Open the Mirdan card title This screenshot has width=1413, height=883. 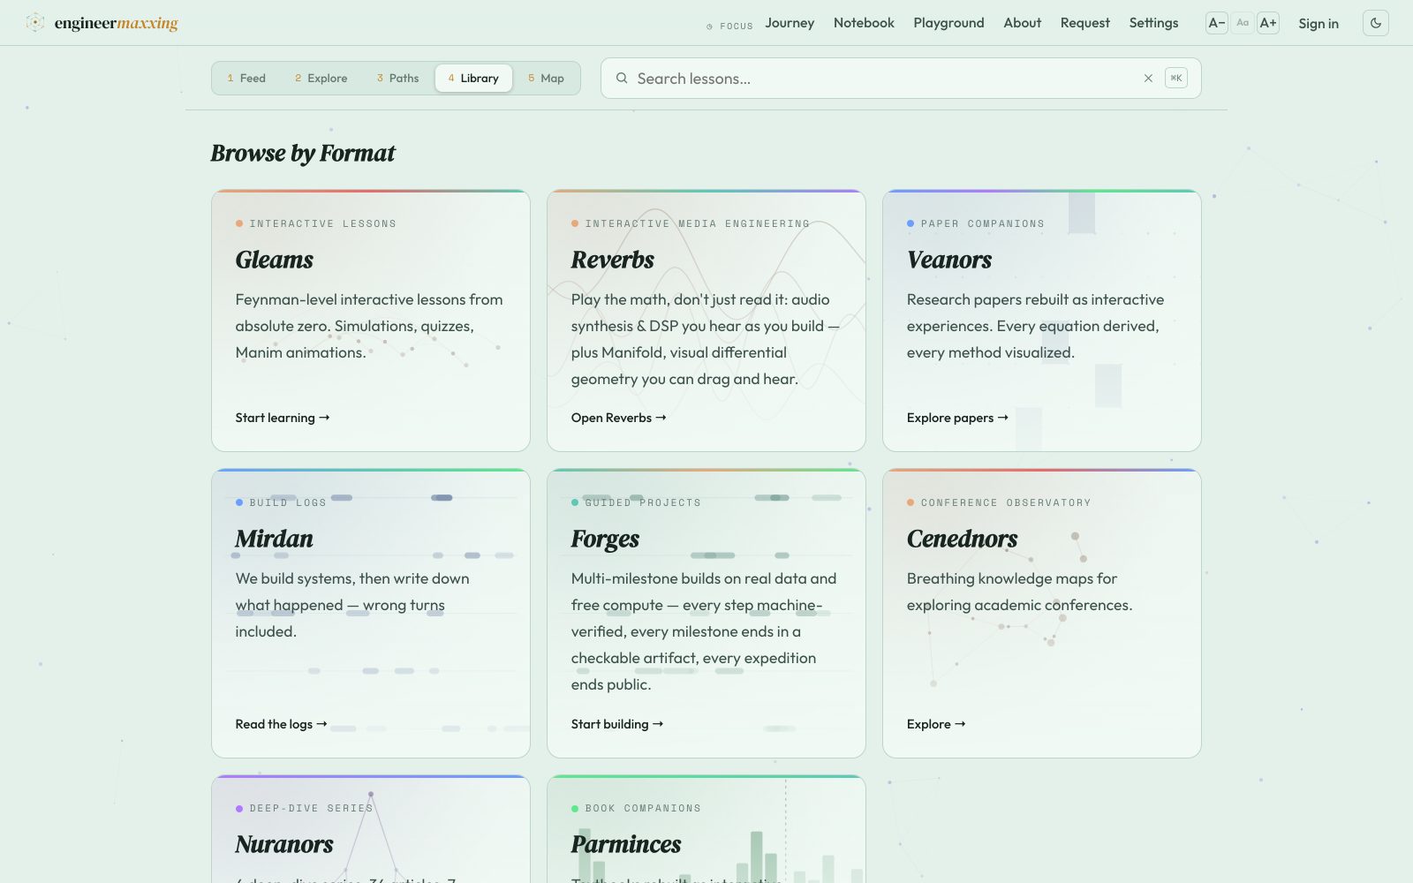click(x=274, y=539)
